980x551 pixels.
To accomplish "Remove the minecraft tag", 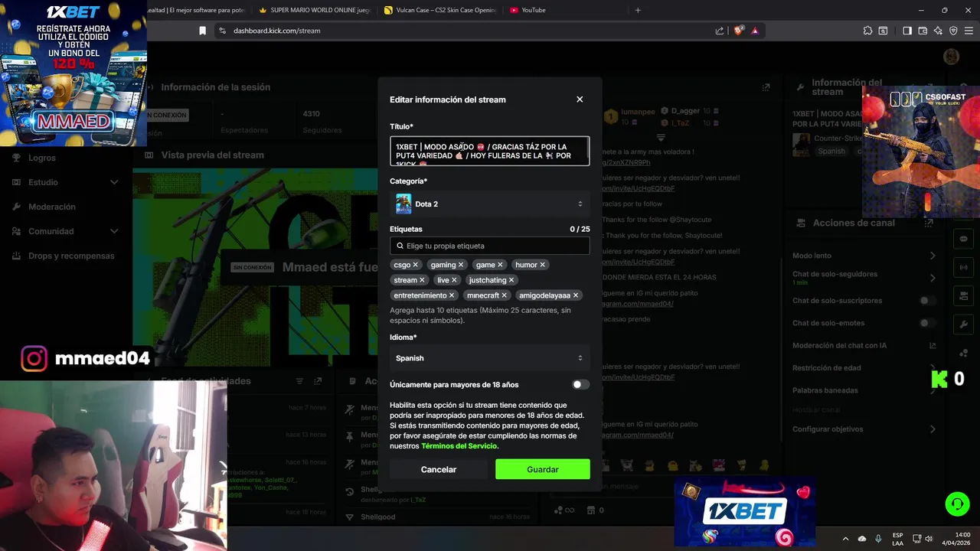I will 504,295.
